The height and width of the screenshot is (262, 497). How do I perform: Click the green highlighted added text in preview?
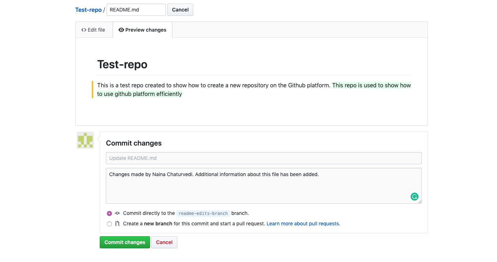254,90
